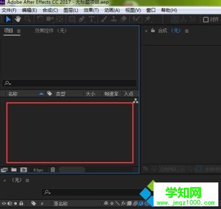
Task: Create a new folder in project
Action: pos(14,170)
